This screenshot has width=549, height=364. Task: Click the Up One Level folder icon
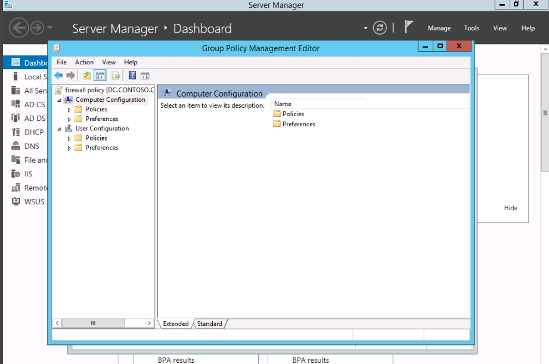coord(87,76)
